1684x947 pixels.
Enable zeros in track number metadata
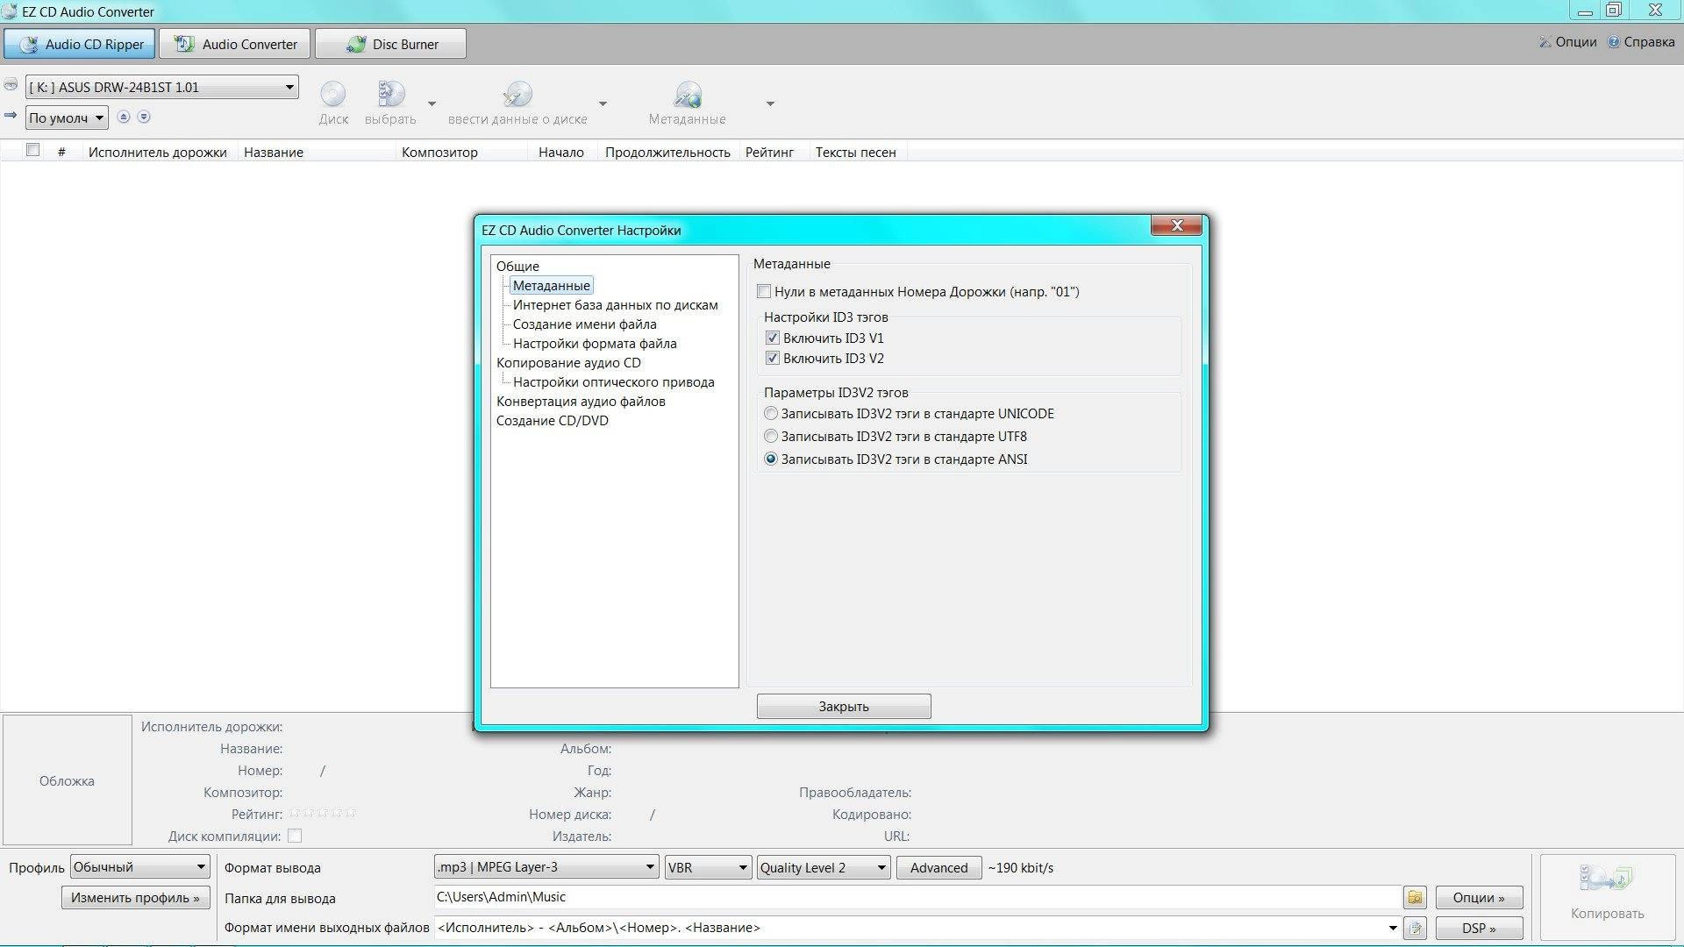[764, 291]
